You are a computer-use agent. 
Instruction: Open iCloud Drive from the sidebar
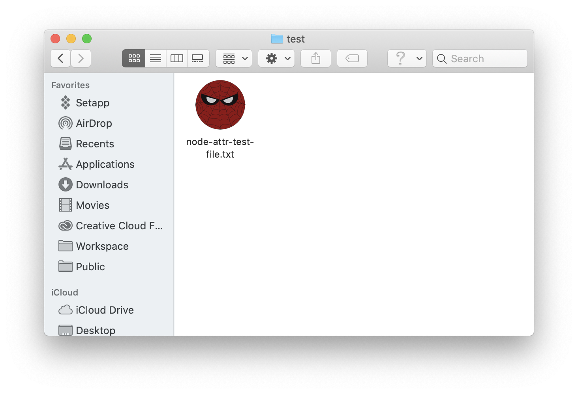tap(105, 310)
